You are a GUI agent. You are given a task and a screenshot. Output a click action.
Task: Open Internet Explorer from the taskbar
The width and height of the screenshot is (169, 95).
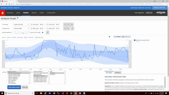tap(45, 93)
